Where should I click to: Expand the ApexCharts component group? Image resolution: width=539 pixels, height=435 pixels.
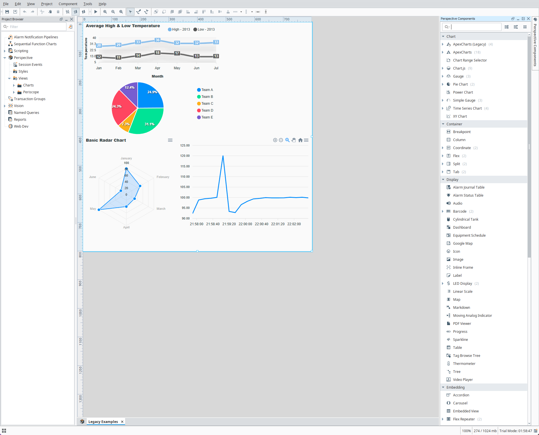[443, 52]
